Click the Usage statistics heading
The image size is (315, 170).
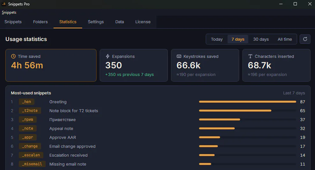[26, 39]
